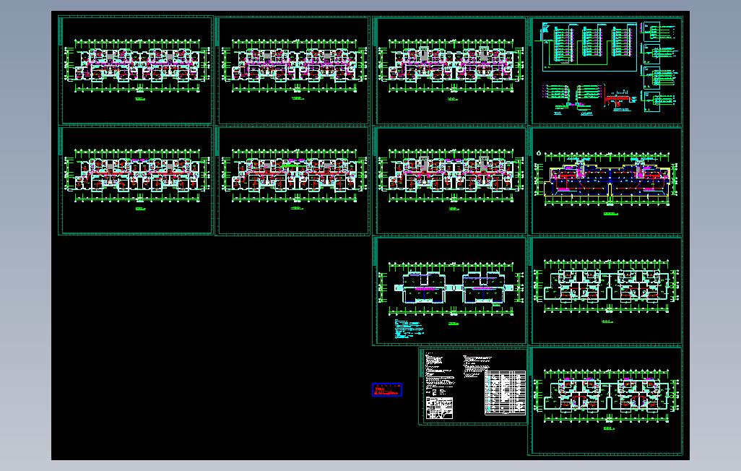Click the white north marker on the roof plan
The image size is (741, 471).
point(539,152)
